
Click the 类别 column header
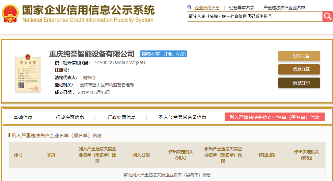51,155
